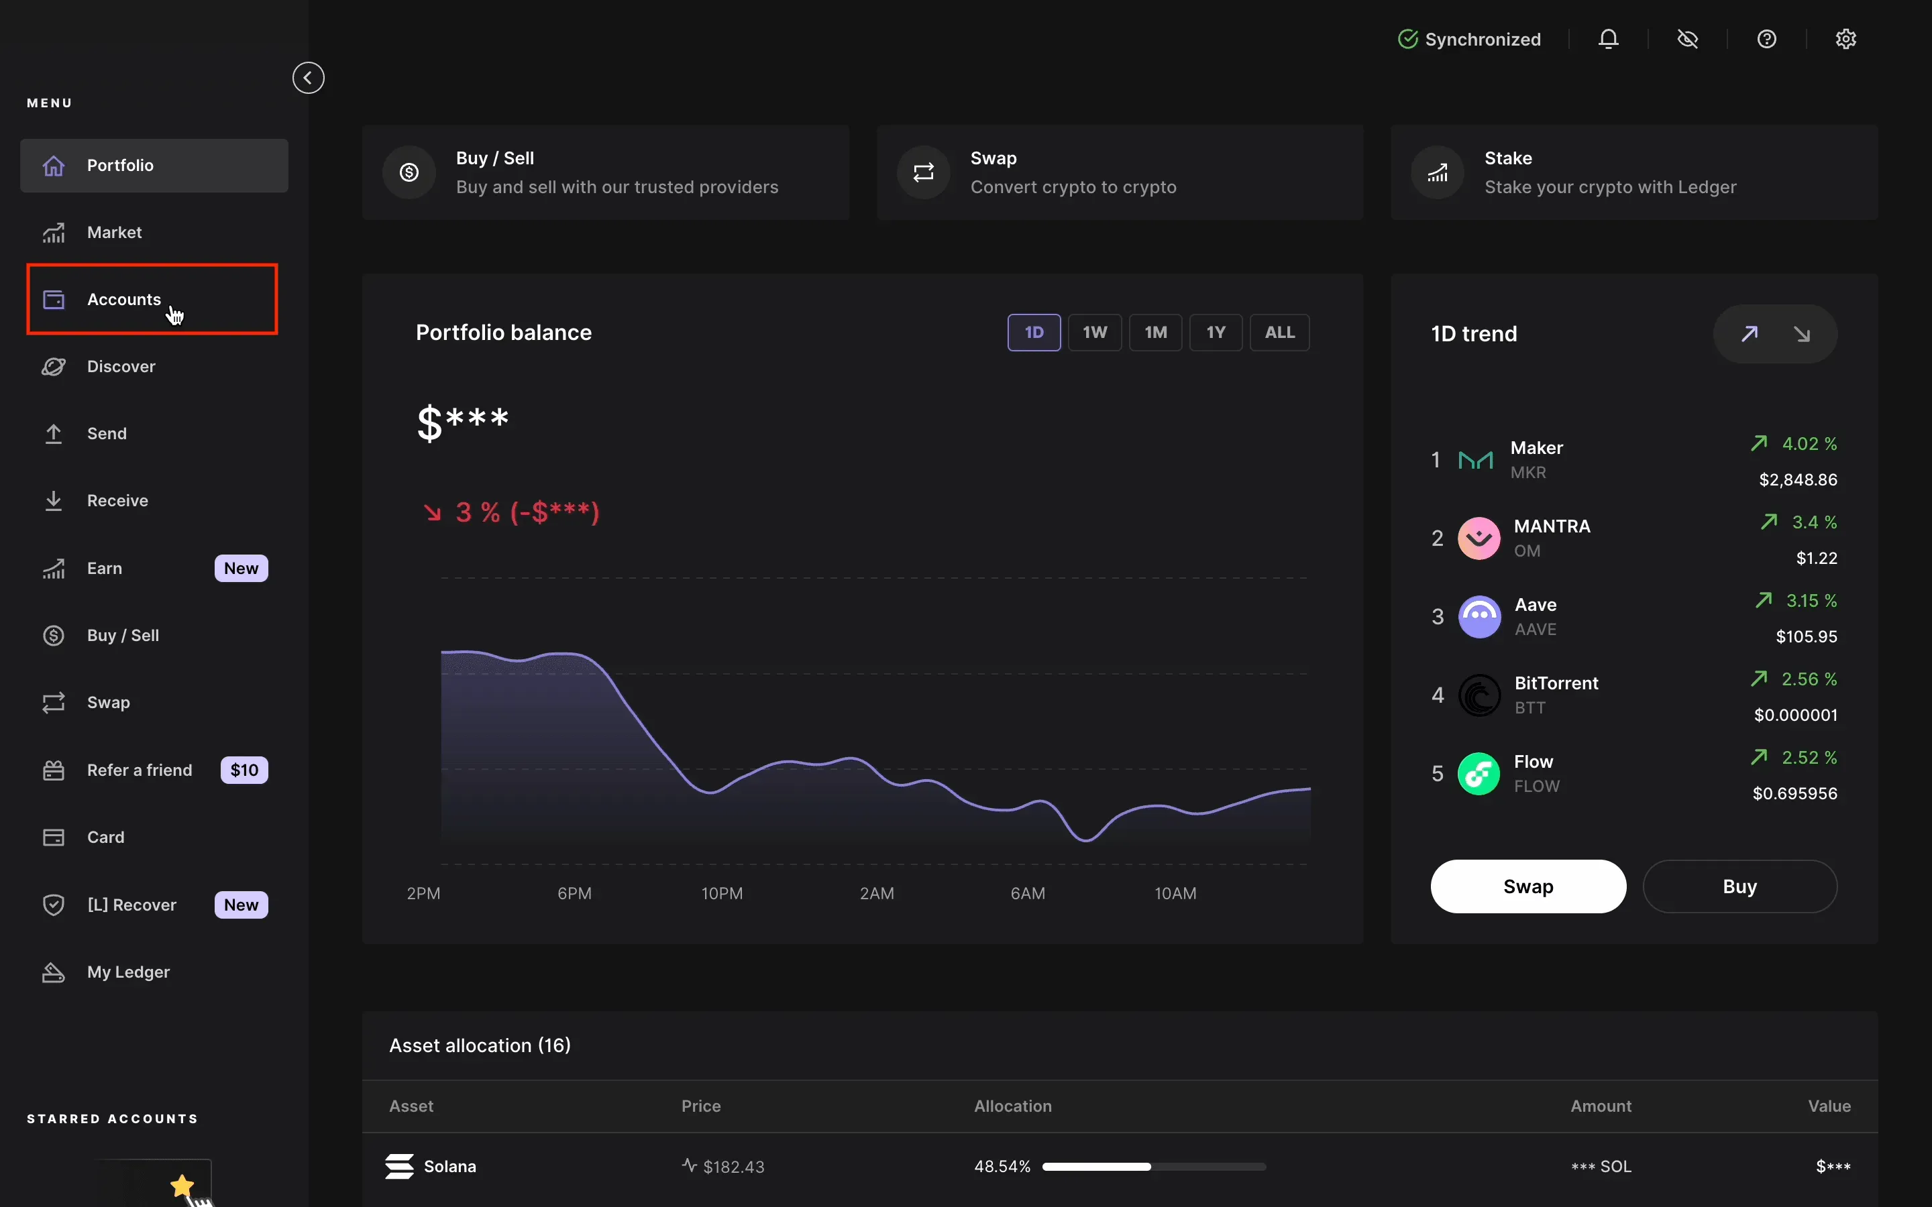This screenshot has width=1932, height=1207.
Task: Click the New badge beside [L] Recover
Action: click(x=241, y=905)
